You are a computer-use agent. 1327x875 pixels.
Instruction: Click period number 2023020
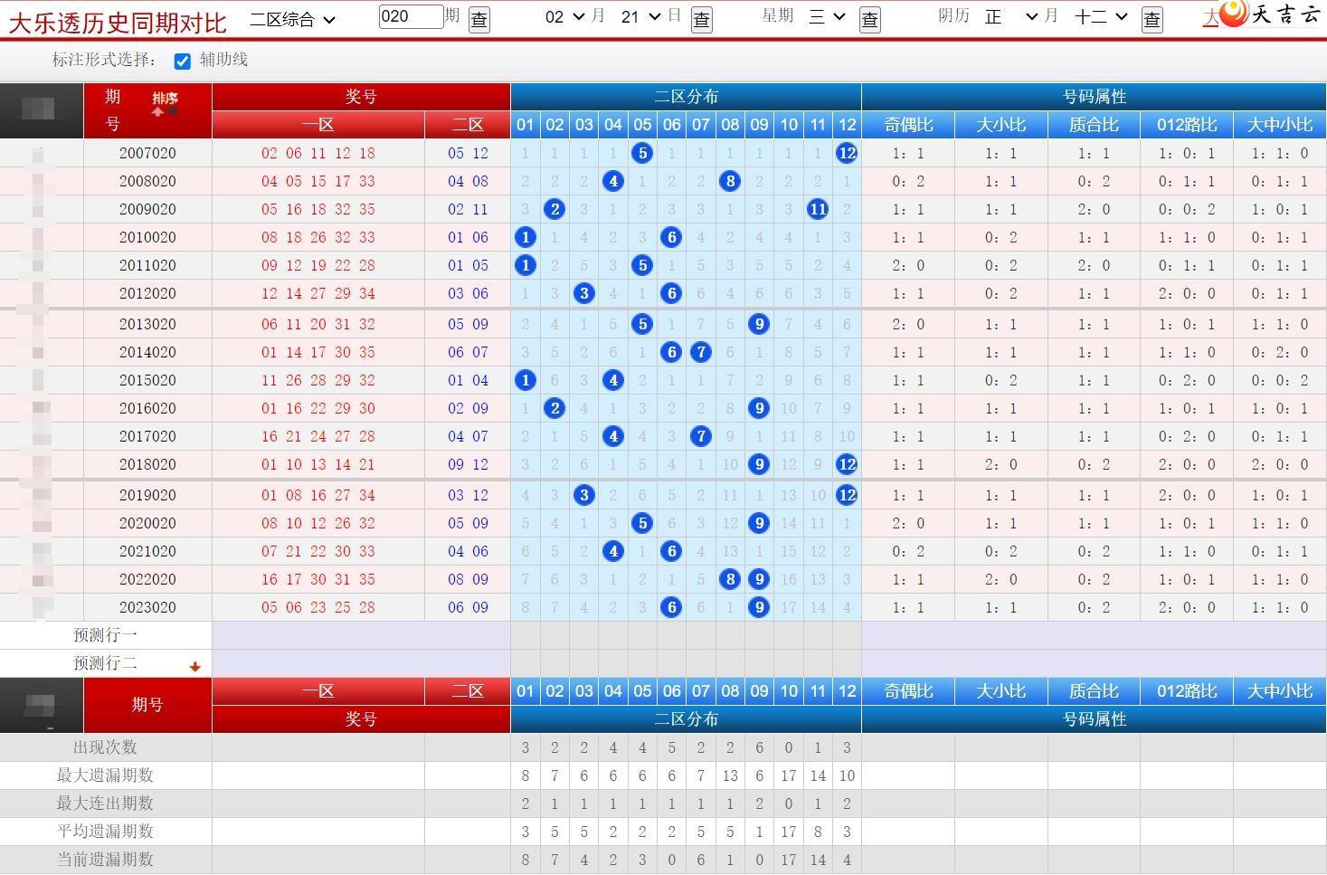coord(147,607)
